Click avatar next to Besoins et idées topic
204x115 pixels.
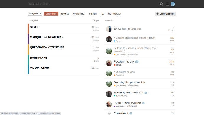[x=109, y=39]
